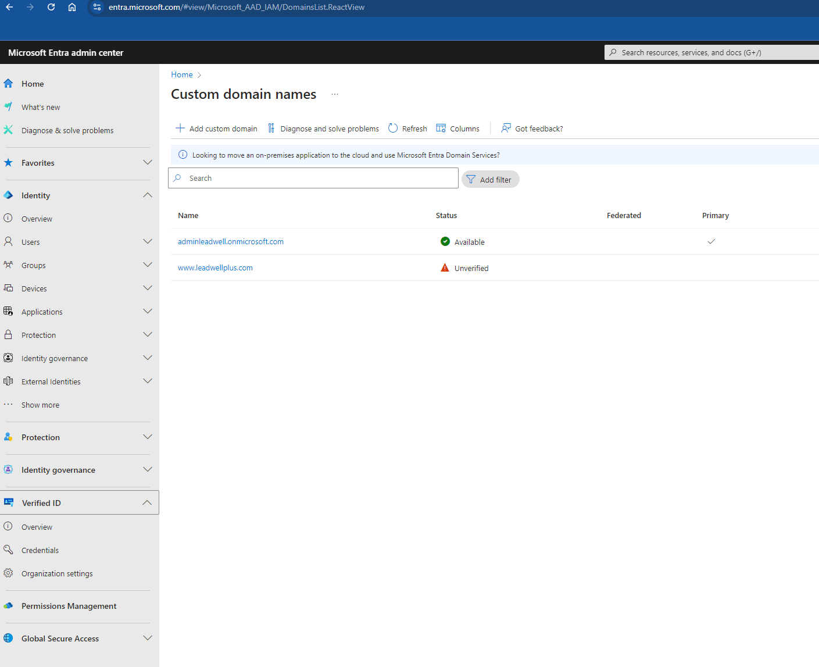
Task: Expand the Global Secure Access chevron
Action: tap(148, 638)
